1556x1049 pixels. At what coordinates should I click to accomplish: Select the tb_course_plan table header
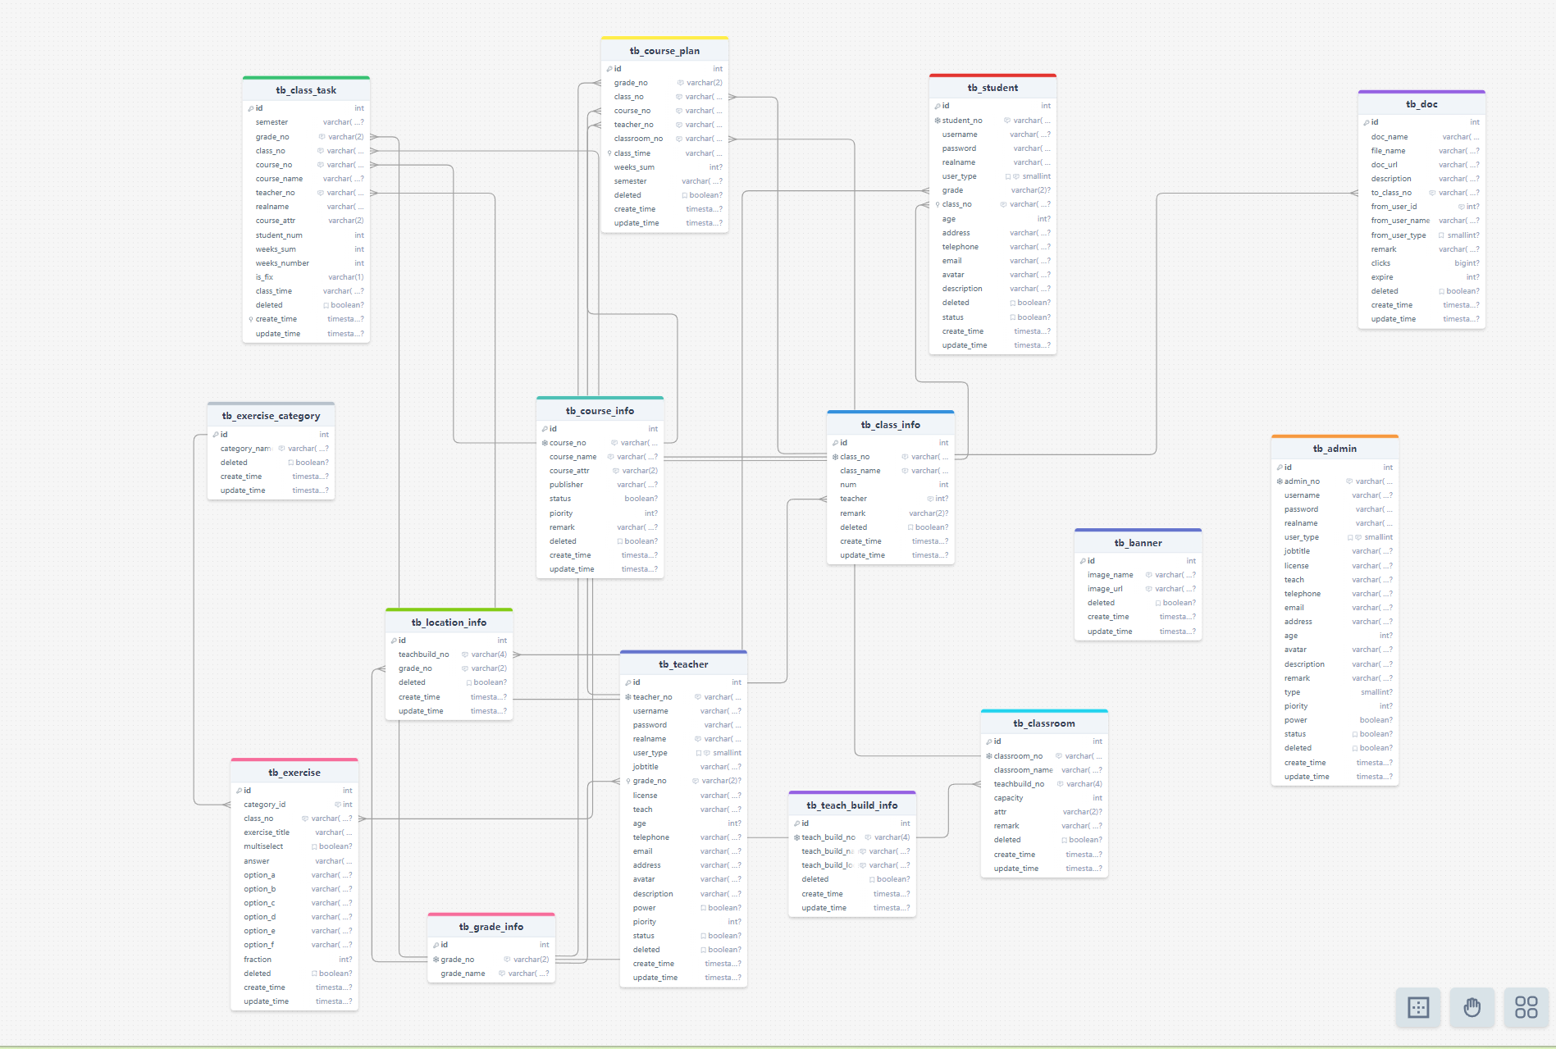(x=664, y=51)
